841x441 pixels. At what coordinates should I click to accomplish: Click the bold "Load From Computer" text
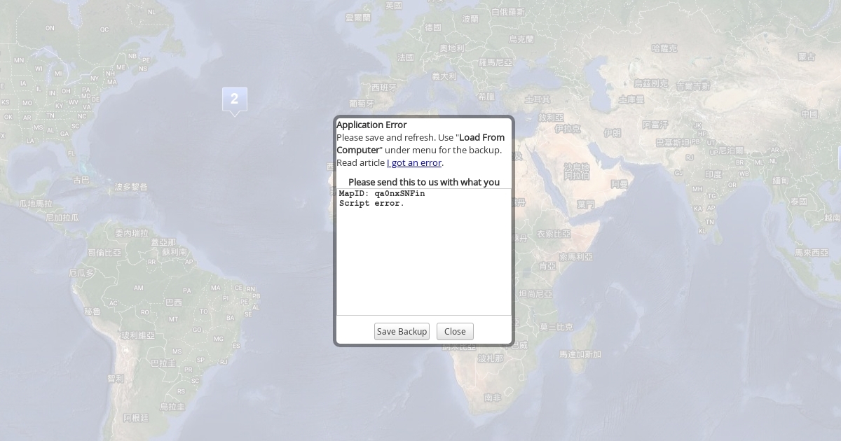[x=420, y=143]
